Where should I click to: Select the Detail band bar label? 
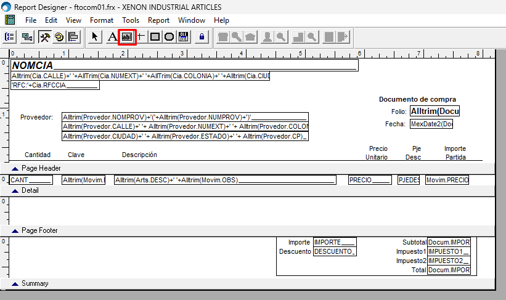point(30,190)
